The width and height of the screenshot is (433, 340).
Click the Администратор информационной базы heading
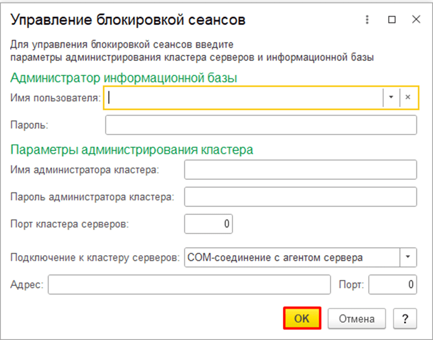click(x=124, y=78)
